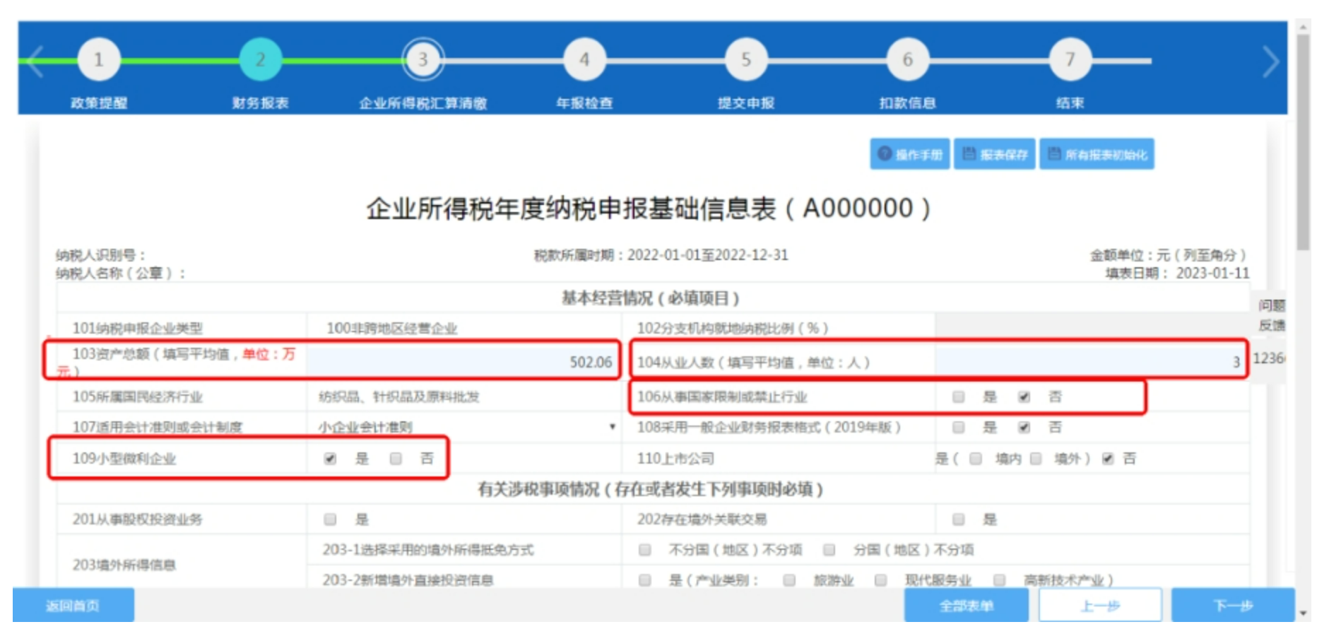Click 100非跨地区经营企业 value
Image resolution: width=1329 pixels, height=634 pixels.
(x=391, y=328)
